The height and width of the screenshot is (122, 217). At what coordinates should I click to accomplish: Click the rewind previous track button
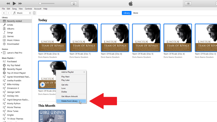(x=8, y=3)
